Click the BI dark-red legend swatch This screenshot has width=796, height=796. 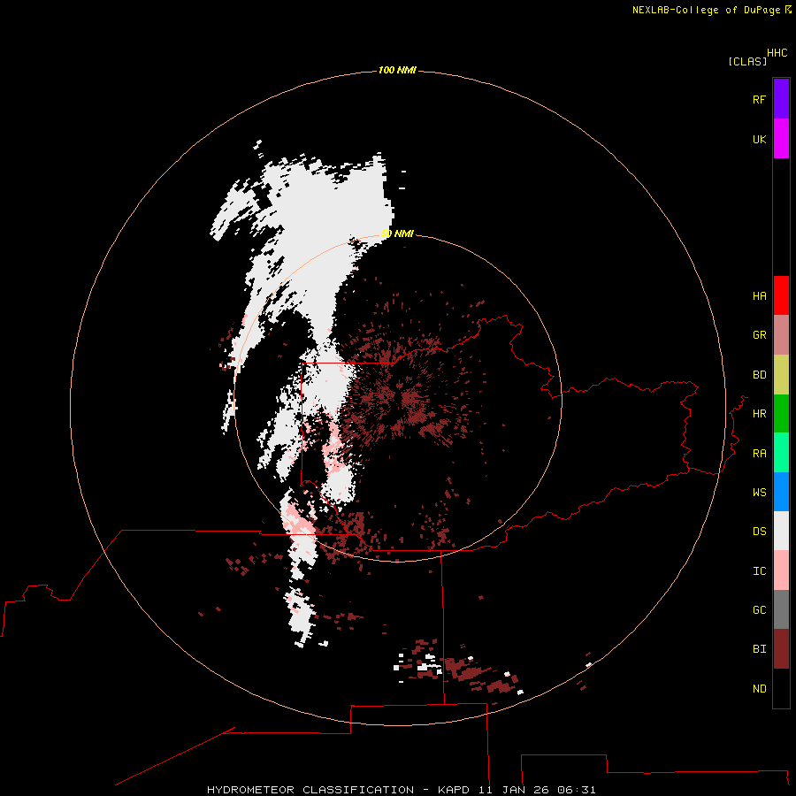coord(781,649)
